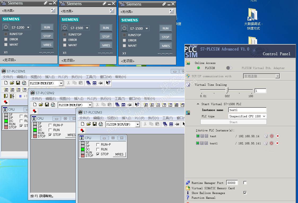Click the blue pause icon in S7-PLCSIM1
This screenshot has width=298, height=203.
[20, 96]
